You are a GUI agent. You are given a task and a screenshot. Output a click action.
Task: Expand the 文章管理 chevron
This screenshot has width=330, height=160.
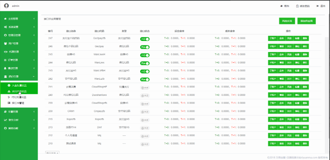pyautogui.click(x=34, y=112)
